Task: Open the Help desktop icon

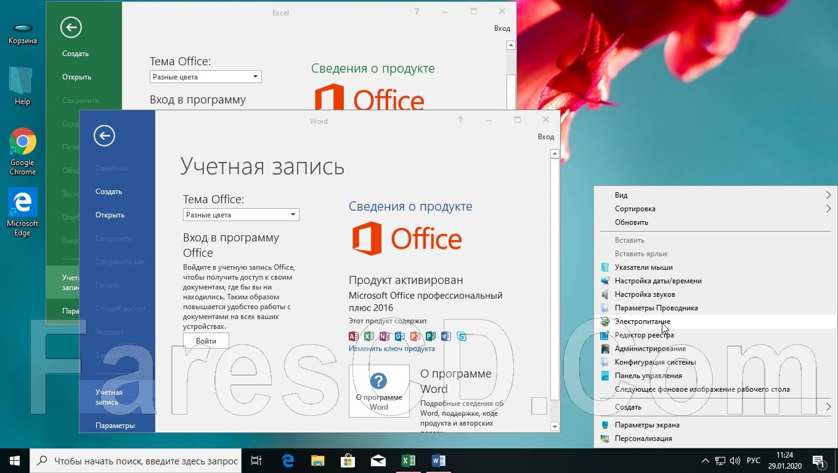Action: coord(22,86)
